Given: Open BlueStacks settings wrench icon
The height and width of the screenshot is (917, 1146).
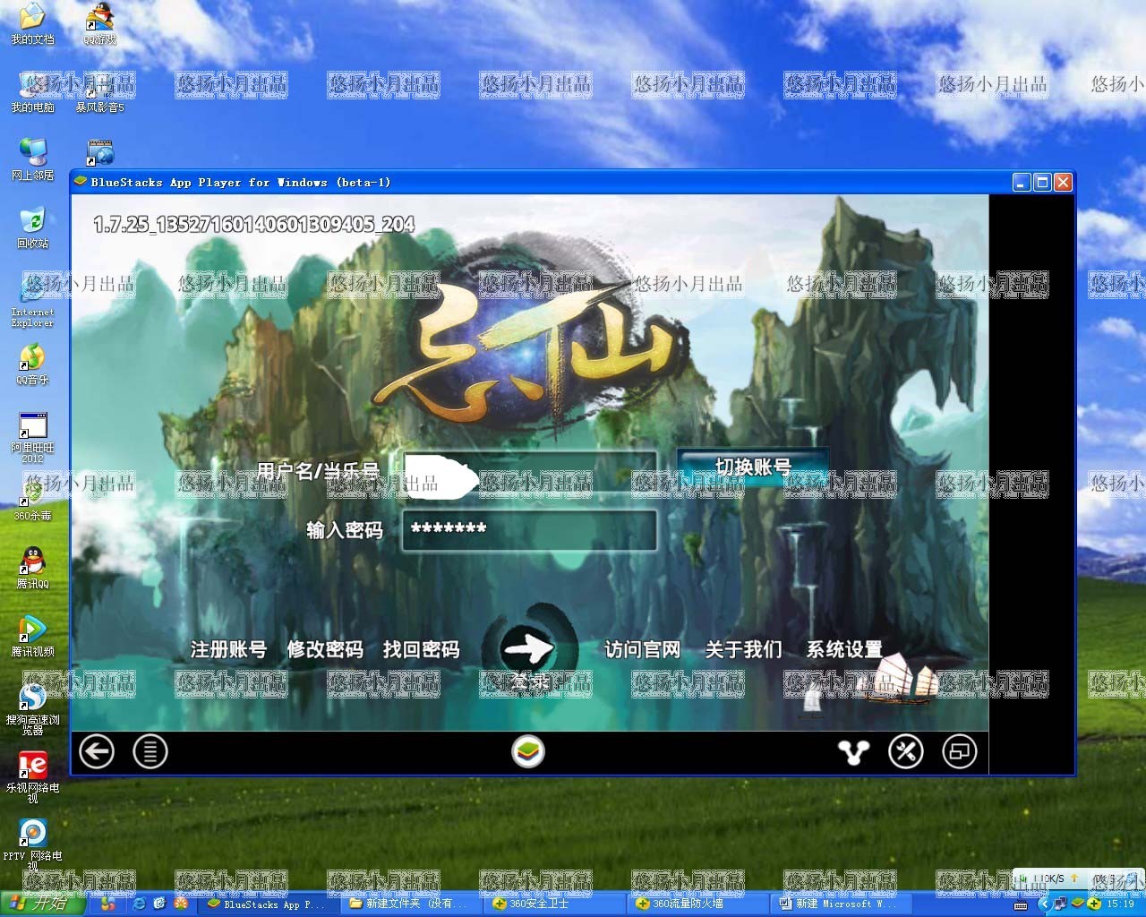Looking at the screenshot, I should tap(905, 751).
